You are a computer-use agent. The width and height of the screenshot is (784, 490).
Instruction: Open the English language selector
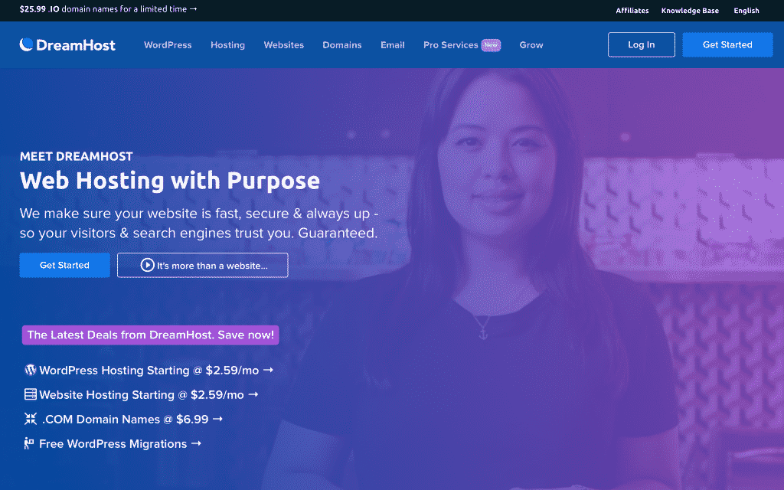746,11
